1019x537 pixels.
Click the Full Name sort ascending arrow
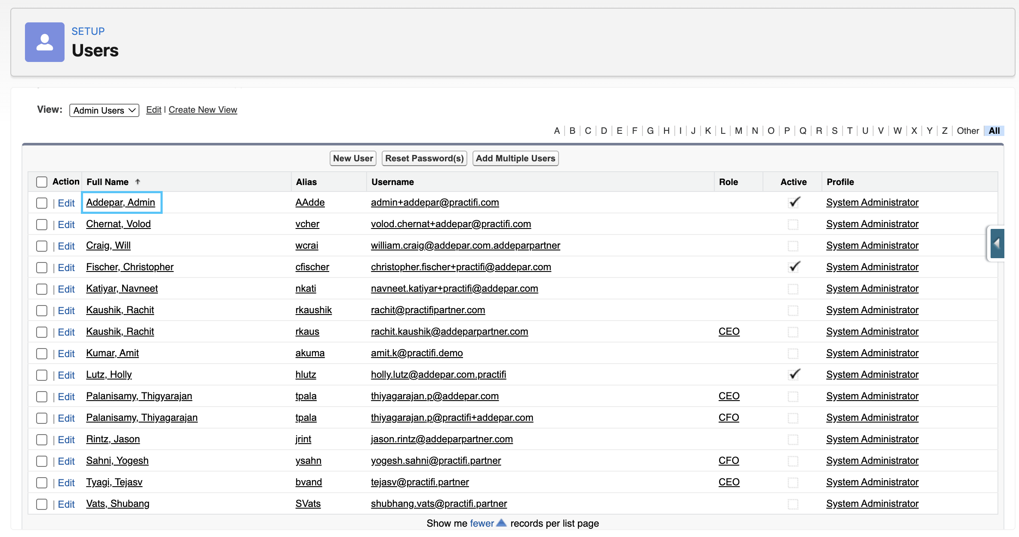click(138, 182)
